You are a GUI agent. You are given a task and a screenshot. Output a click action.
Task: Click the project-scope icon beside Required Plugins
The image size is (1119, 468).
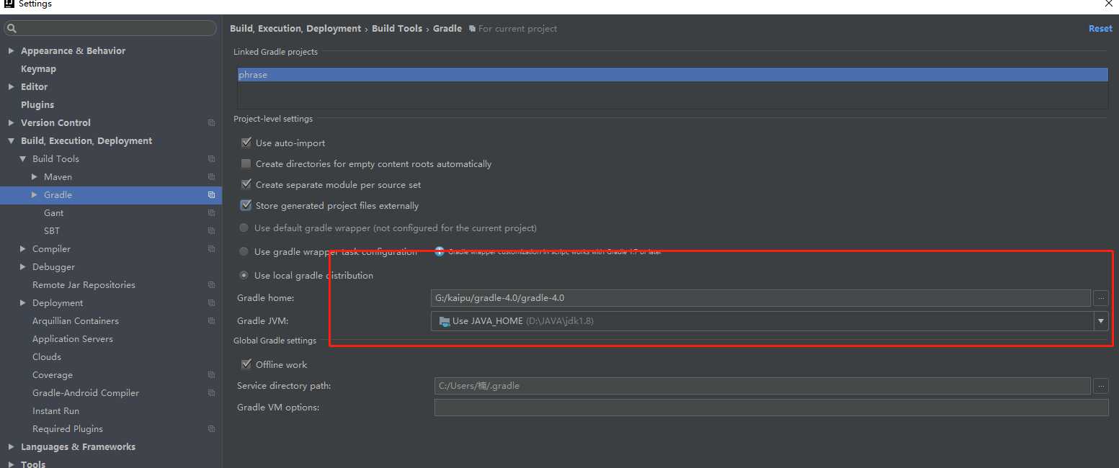211,429
